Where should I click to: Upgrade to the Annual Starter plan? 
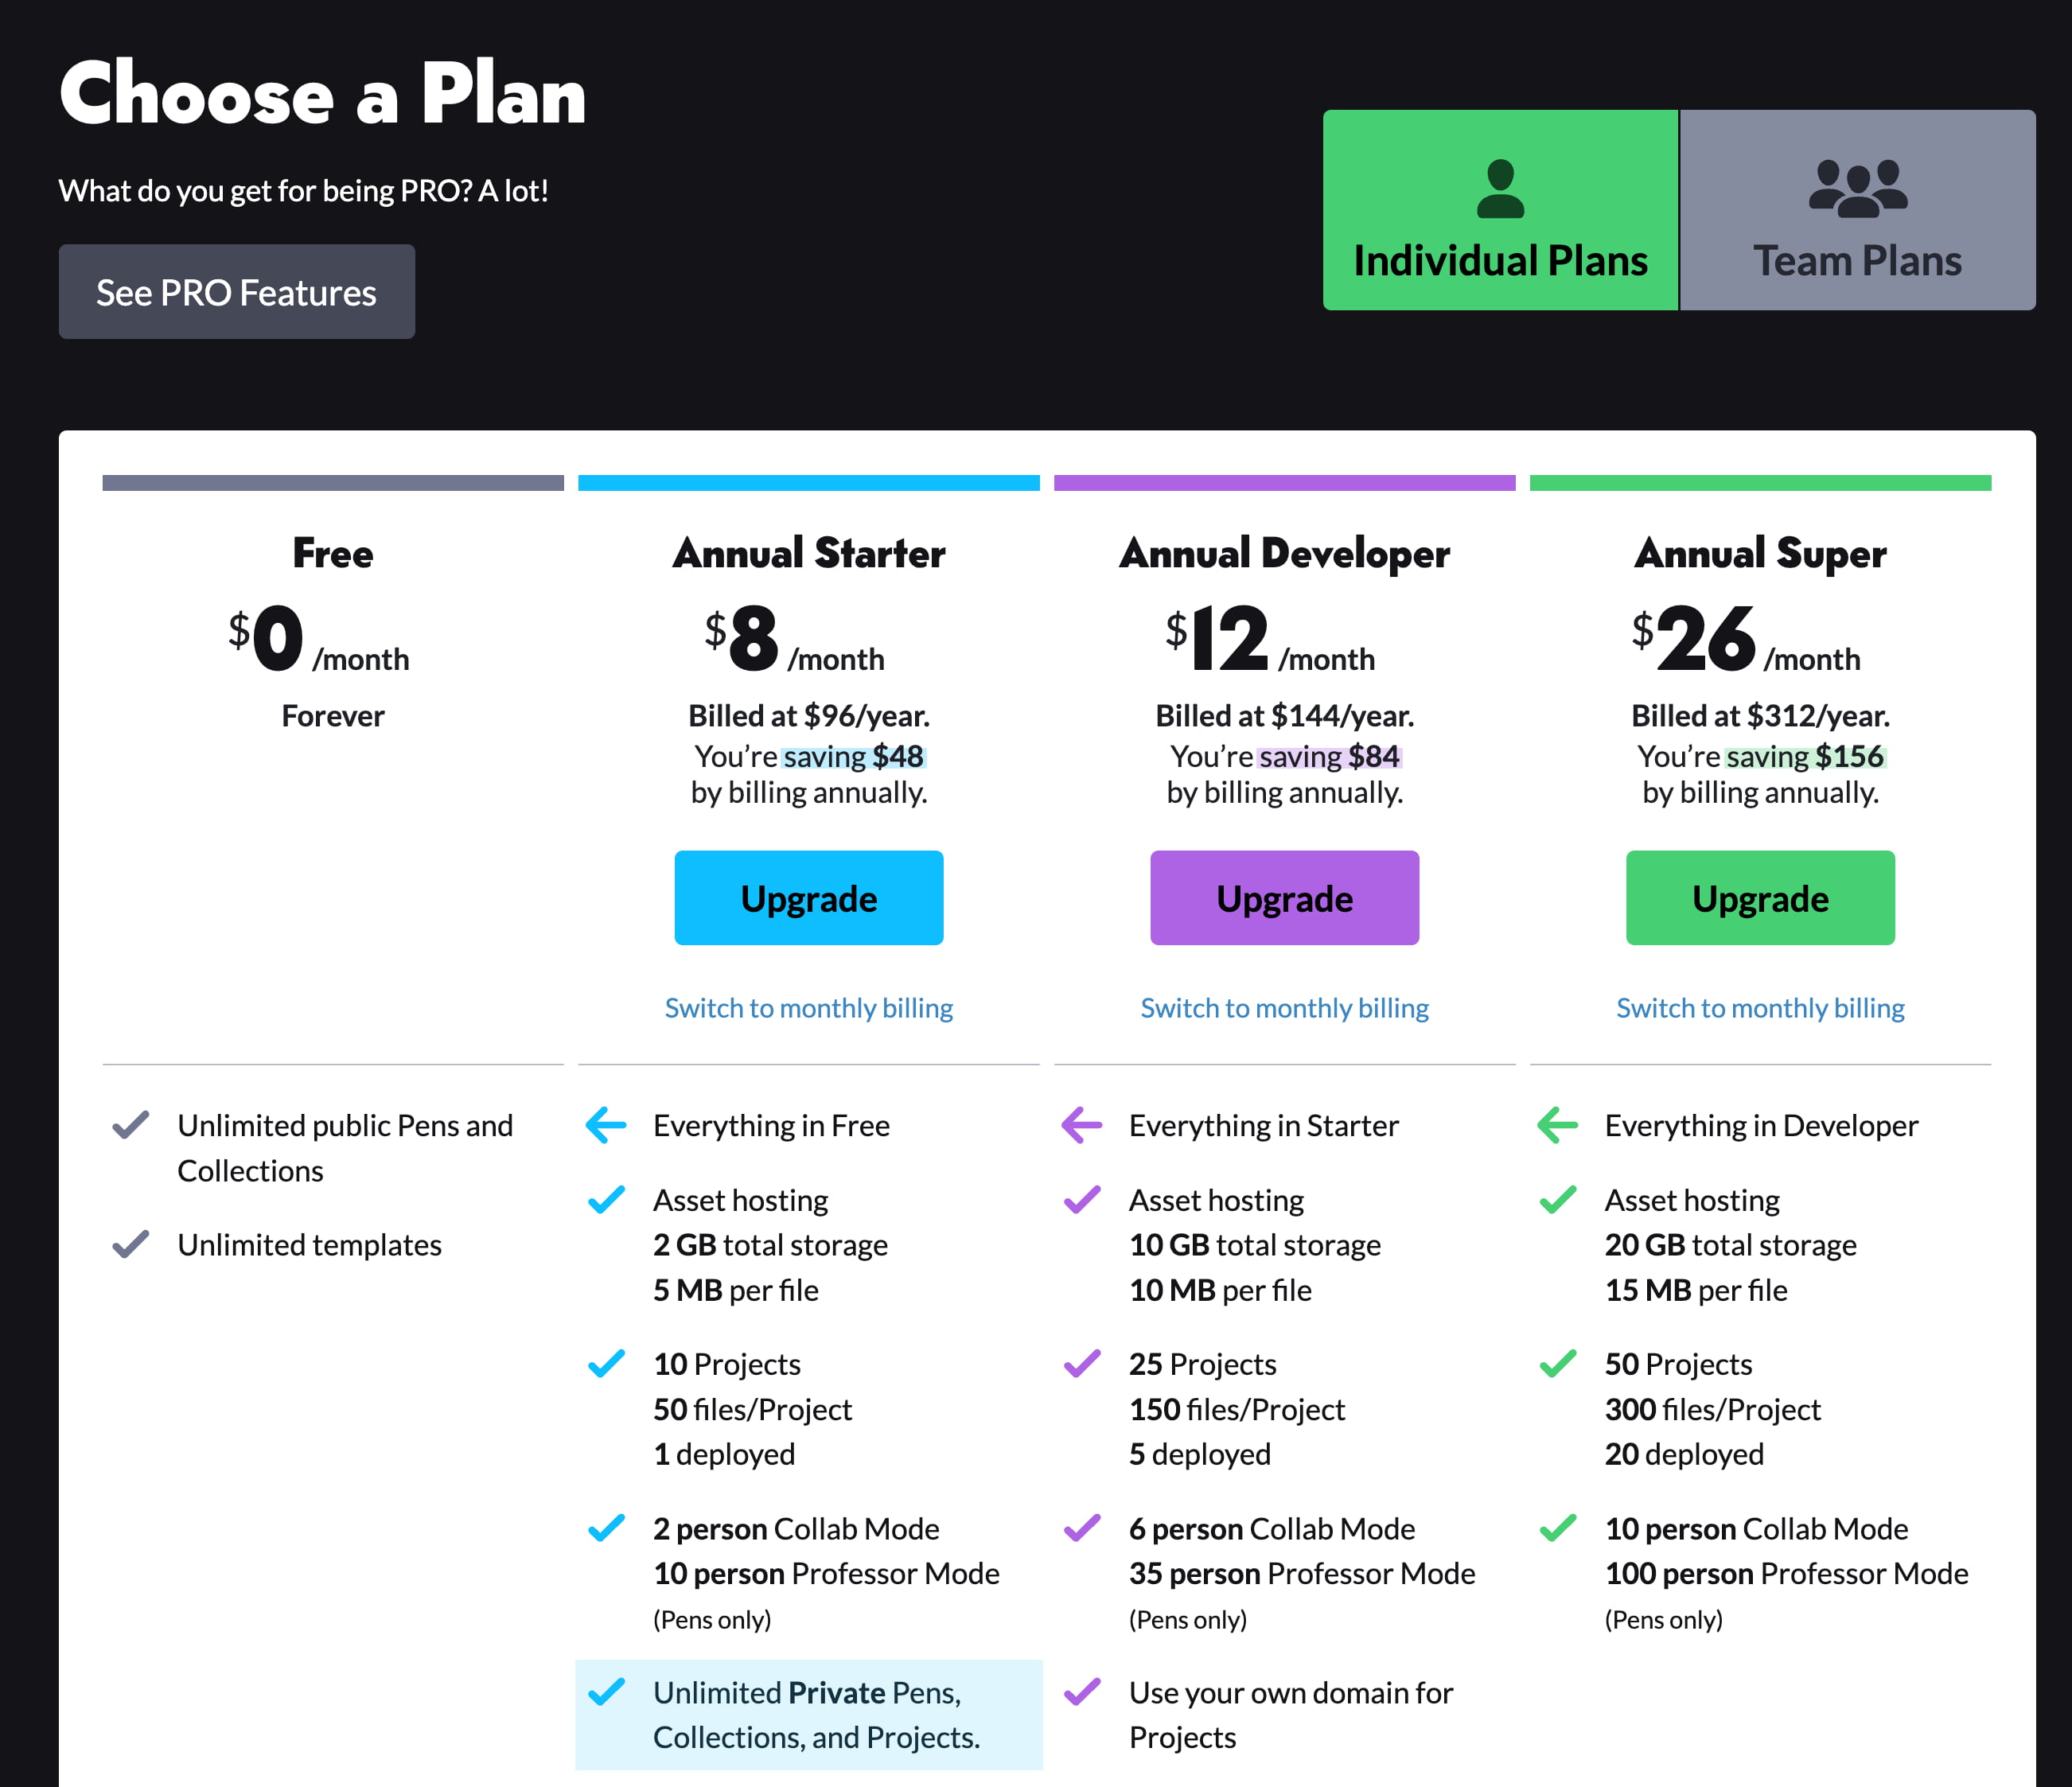[808, 898]
